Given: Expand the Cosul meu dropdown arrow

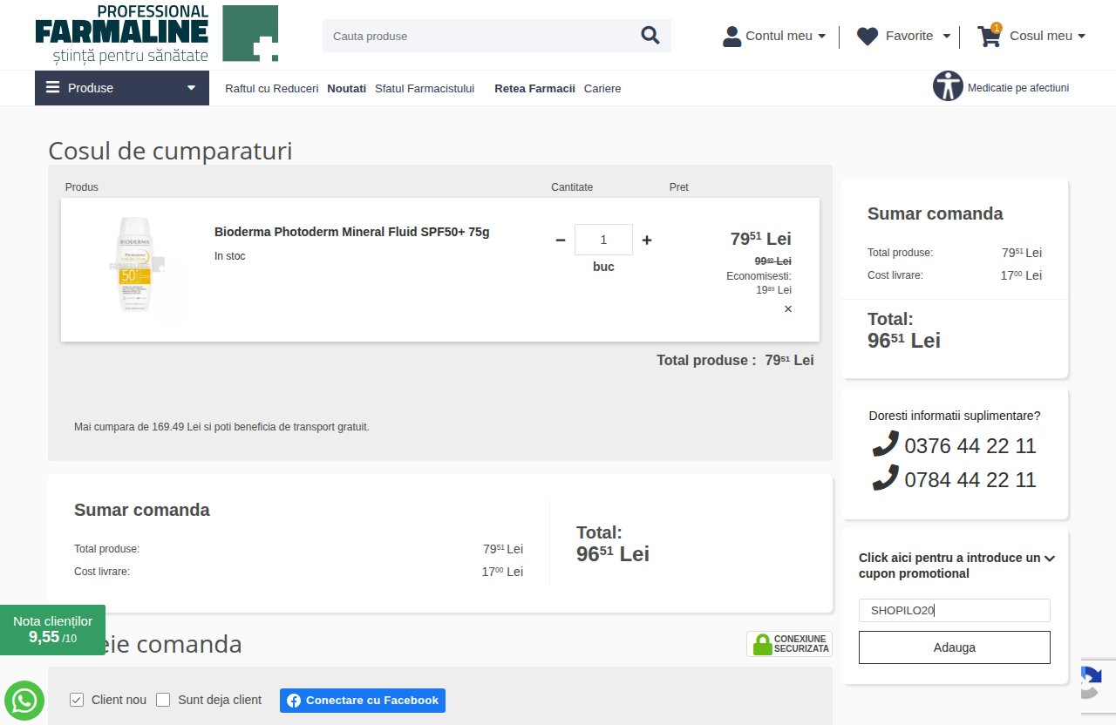Looking at the screenshot, I should tap(1082, 37).
